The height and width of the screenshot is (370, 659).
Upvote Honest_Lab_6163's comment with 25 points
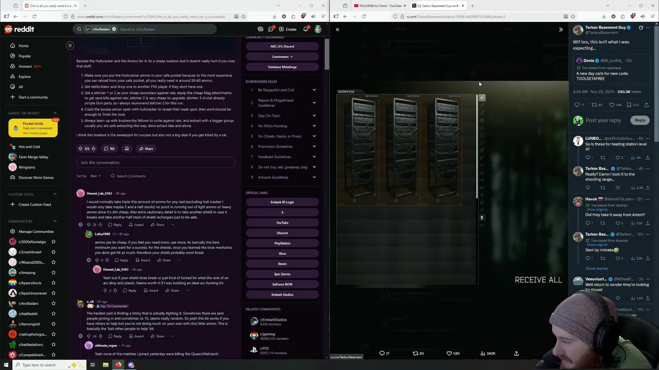pos(89,225)
